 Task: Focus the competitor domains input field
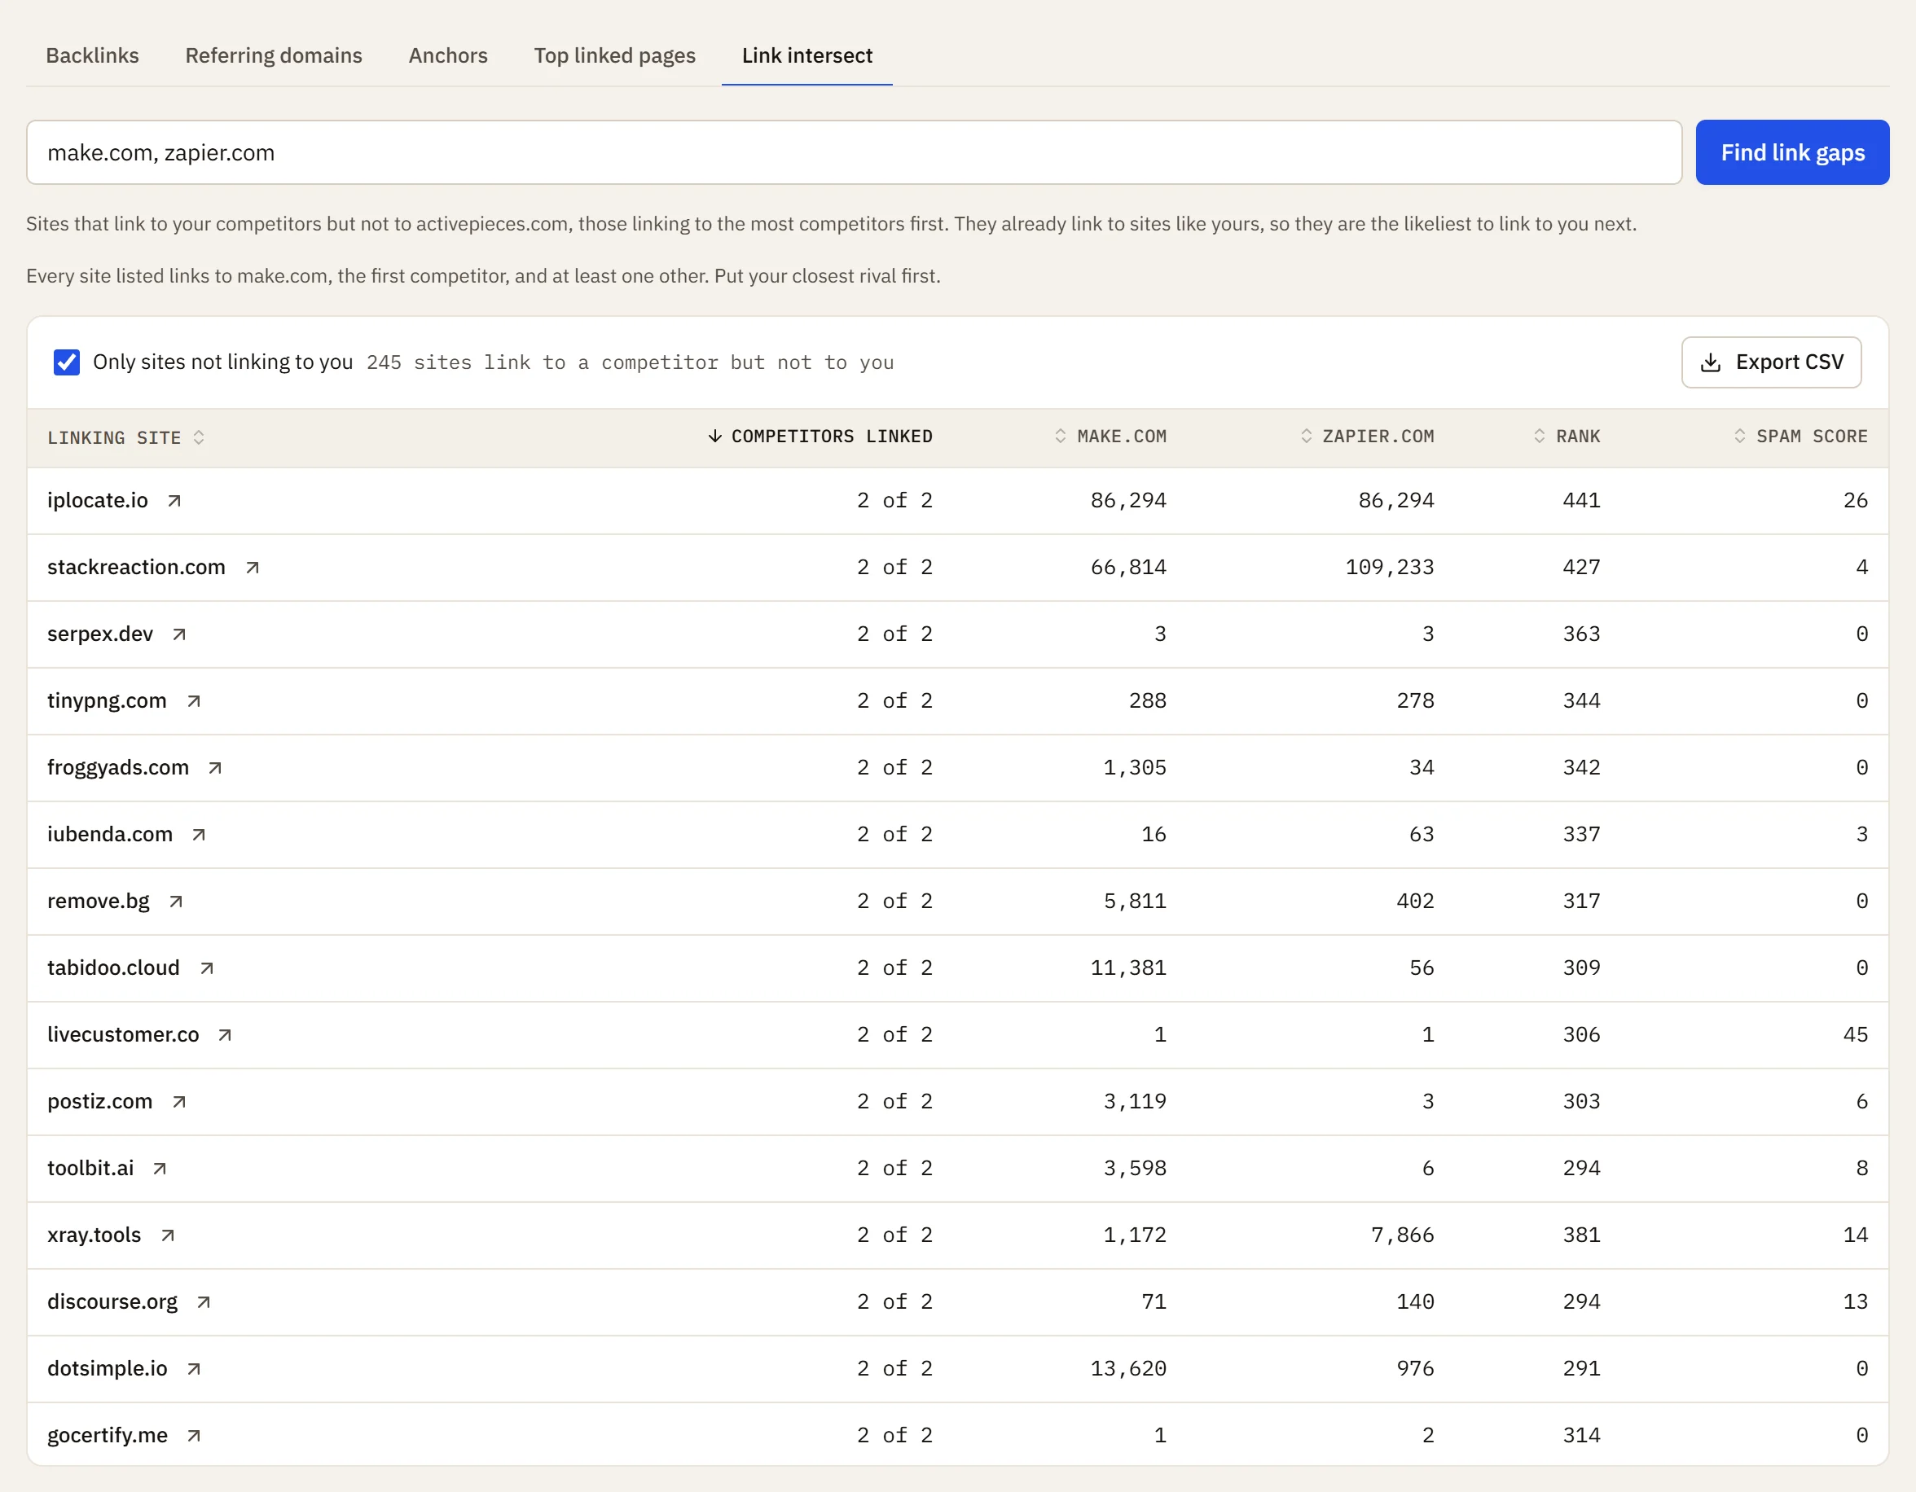click(855, 152)
